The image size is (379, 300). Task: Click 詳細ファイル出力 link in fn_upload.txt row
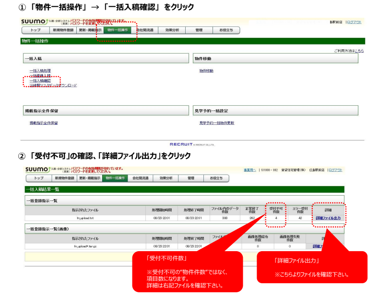(328, 218)
